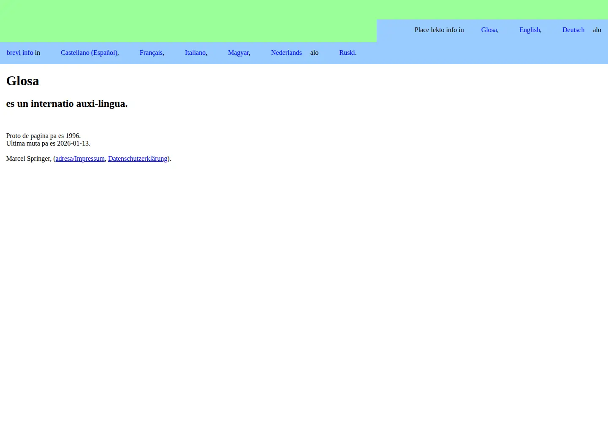The width and height of the screenshot is (608, 422).
Task: Open the Datenschutzerklärung link
Action: point(138,159)
